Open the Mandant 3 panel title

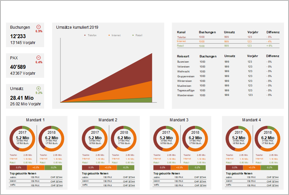pos(179,120)
